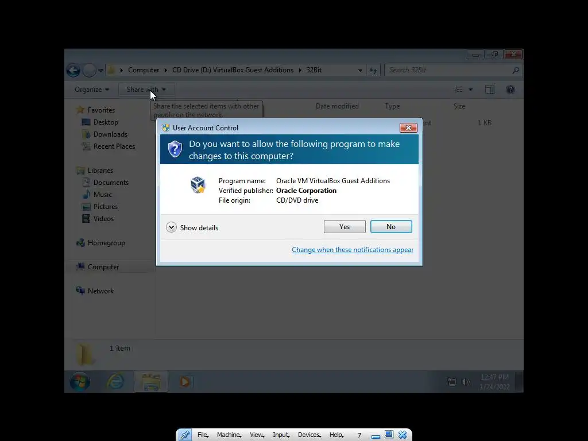Viewport: 588px width, 441px height.
Task: Pin the VirtualBox mini toolbar
Action: 185,435
